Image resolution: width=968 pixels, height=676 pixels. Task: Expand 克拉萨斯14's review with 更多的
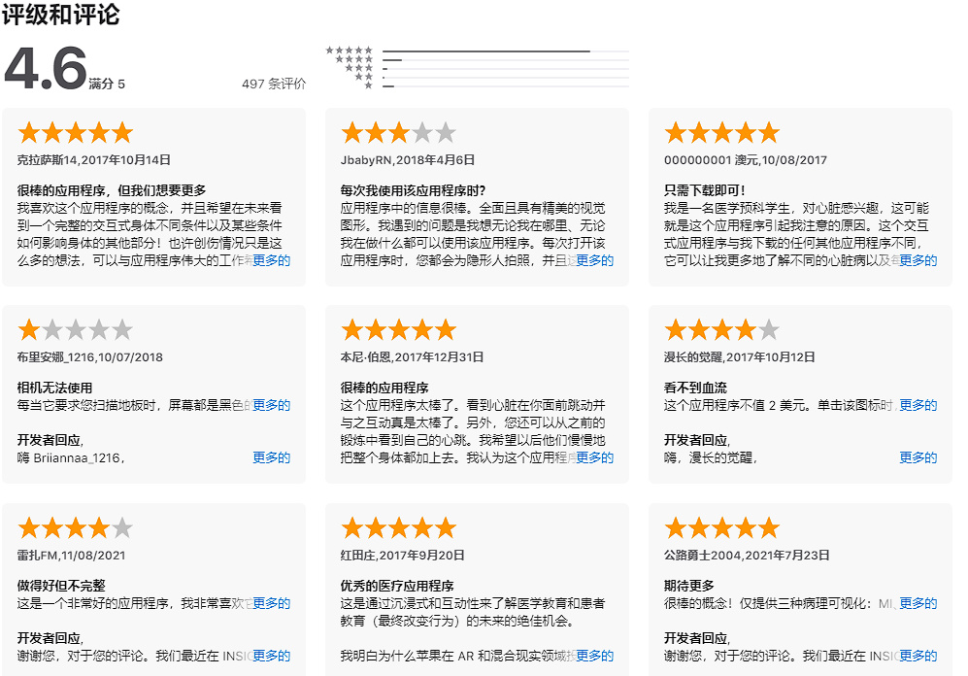coord(271,260)
